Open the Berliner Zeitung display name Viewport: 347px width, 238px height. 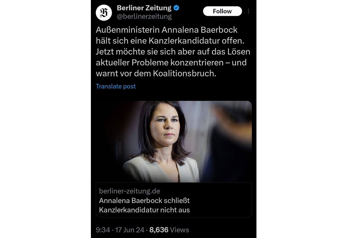[x=144, y=8]
